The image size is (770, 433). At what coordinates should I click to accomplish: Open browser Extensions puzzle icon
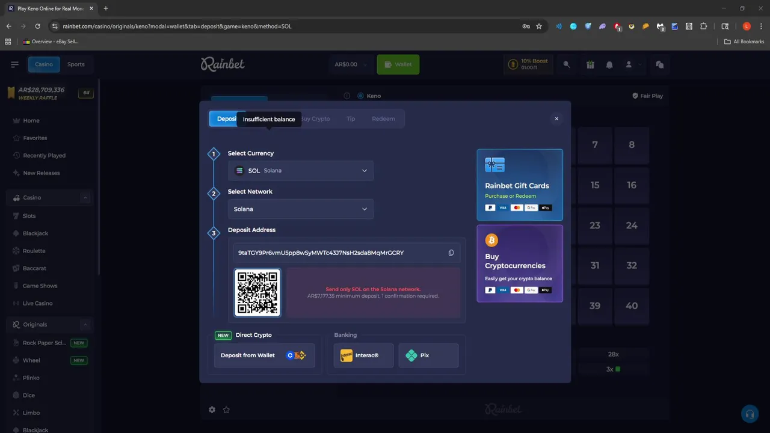[x=703, y=26]
